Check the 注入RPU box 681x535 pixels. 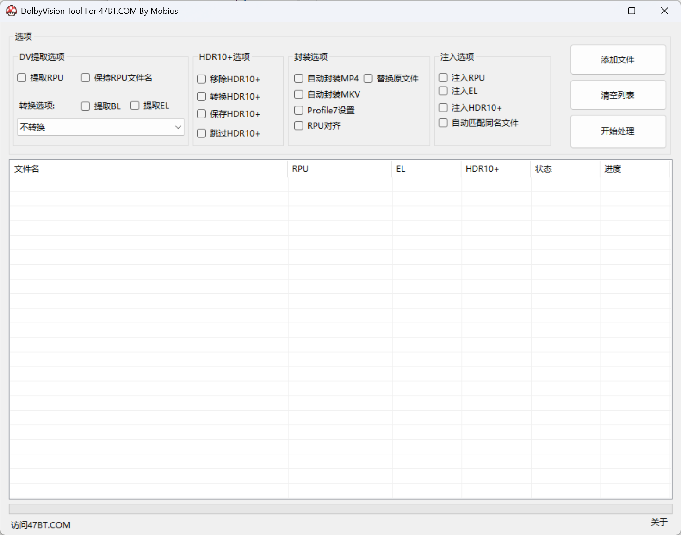pos(443,78)
